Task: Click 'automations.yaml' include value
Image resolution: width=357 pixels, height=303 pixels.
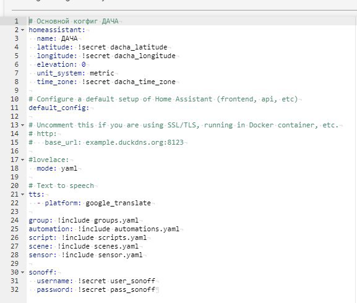Action: click(147, 229)
